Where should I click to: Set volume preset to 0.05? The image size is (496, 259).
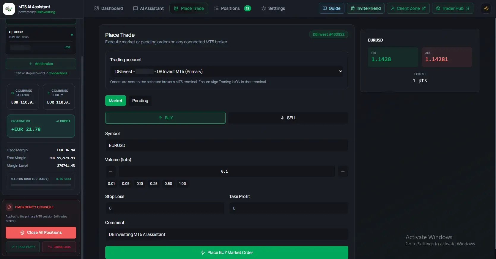tap(126, 184)
